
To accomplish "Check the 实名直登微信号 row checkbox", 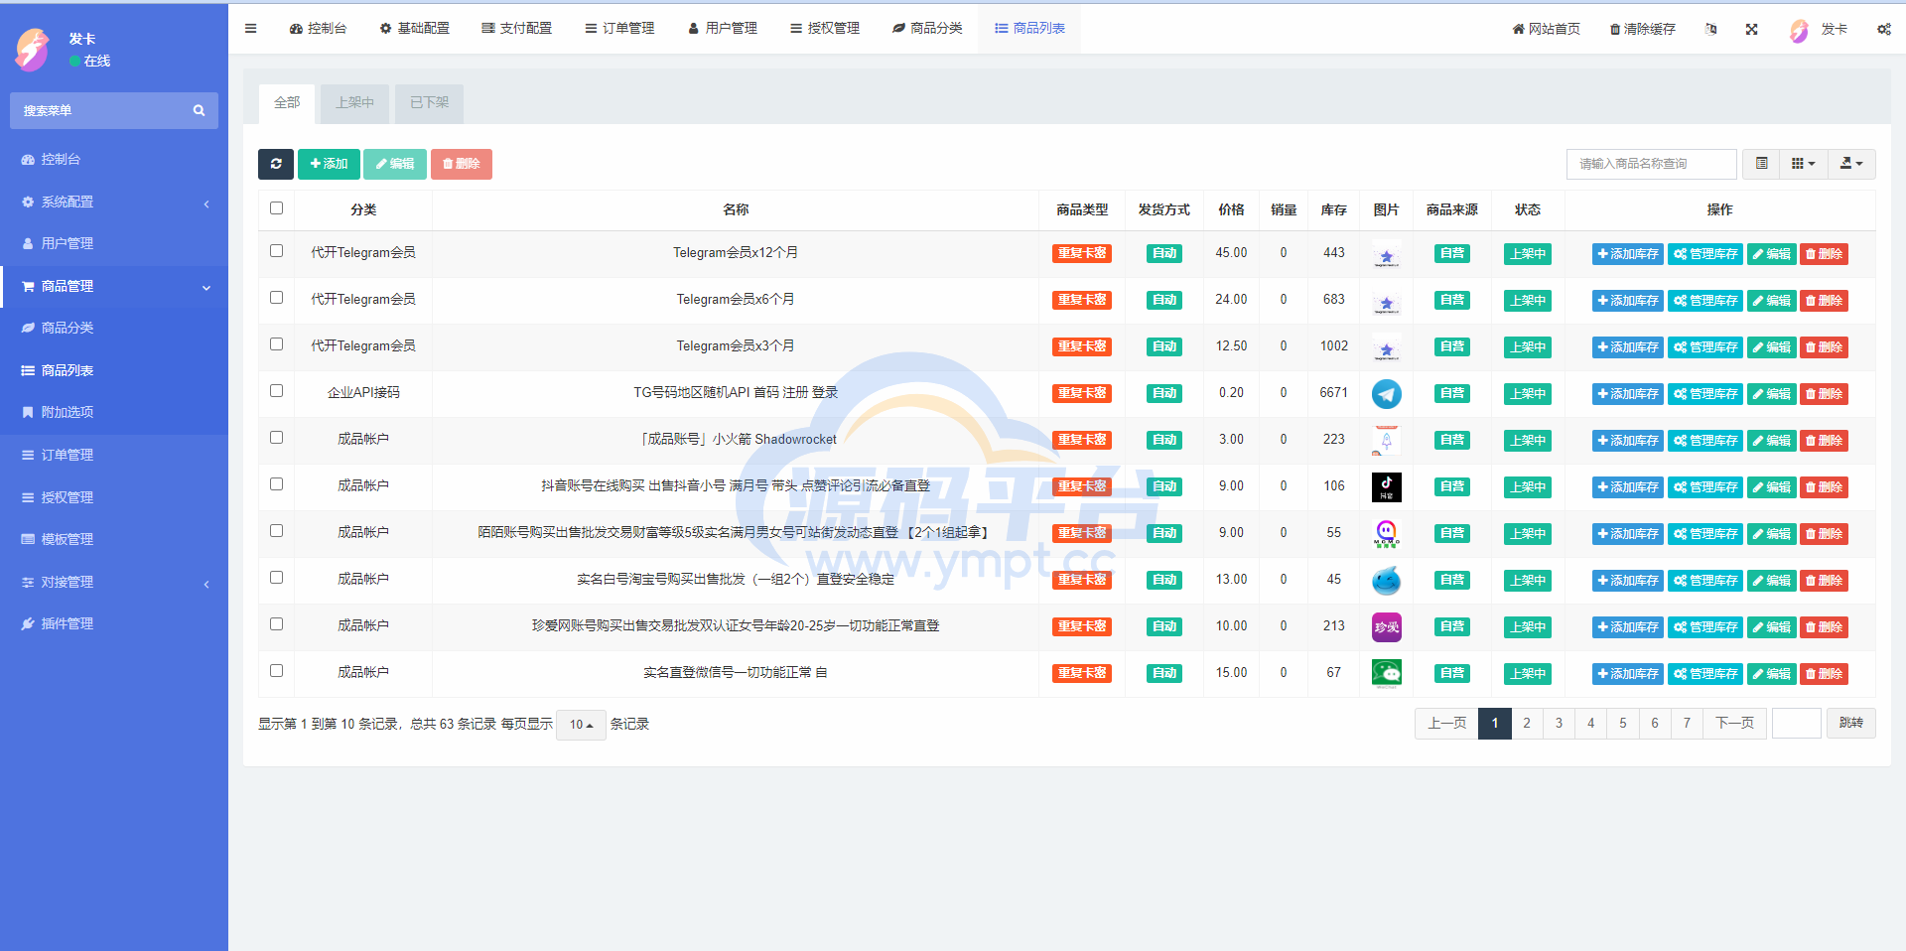I will (276, 671).
